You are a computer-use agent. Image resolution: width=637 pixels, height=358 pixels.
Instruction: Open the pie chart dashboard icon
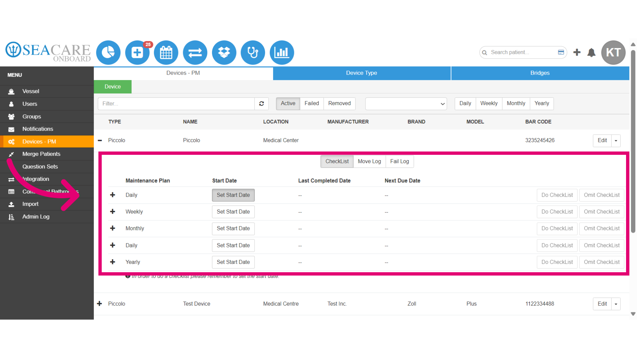coord(108,52)
